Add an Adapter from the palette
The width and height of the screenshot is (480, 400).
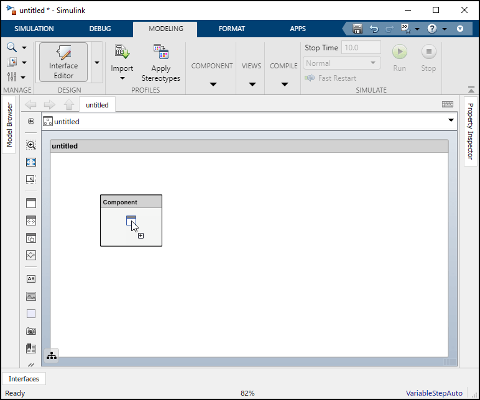[31, 255]
